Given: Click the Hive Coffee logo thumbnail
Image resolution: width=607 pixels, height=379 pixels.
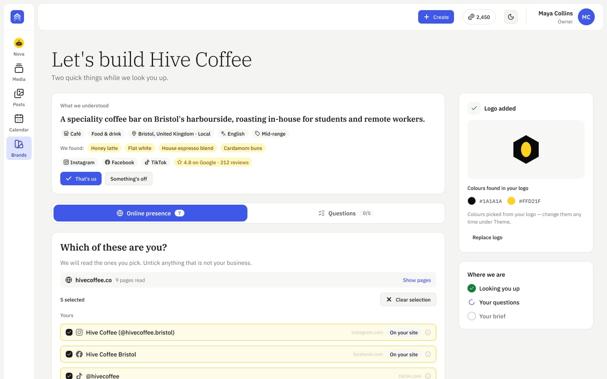Looking at the screenshot, I should (x=526, y=149).
